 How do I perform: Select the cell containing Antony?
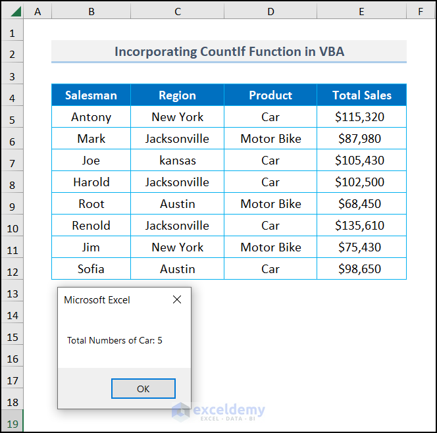91,117
